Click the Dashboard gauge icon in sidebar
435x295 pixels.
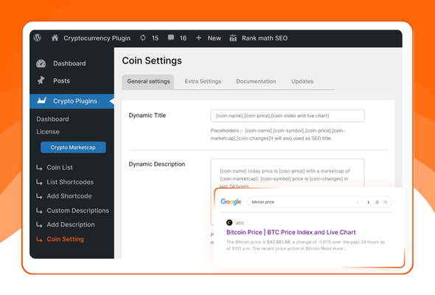(41, 63)
